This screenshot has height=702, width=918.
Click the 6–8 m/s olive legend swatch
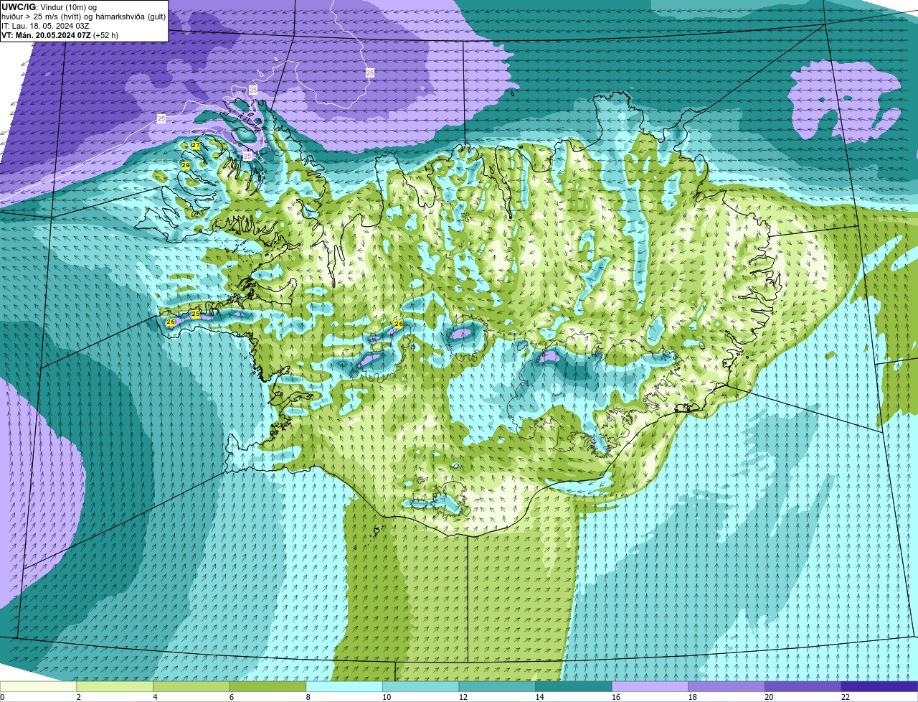268,686
